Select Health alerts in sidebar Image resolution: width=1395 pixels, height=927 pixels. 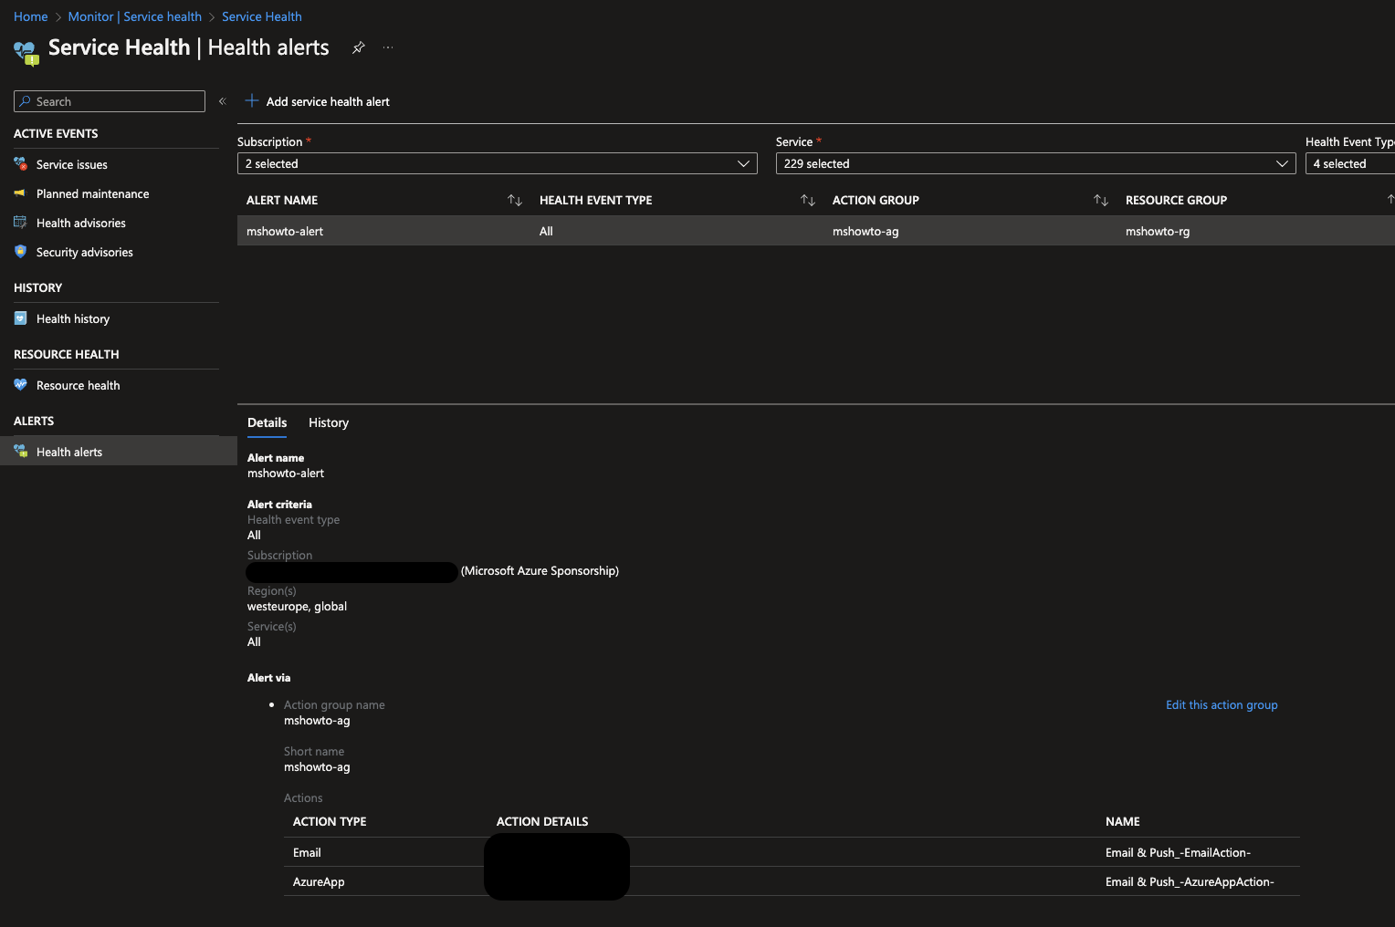[x=119, y=451]
